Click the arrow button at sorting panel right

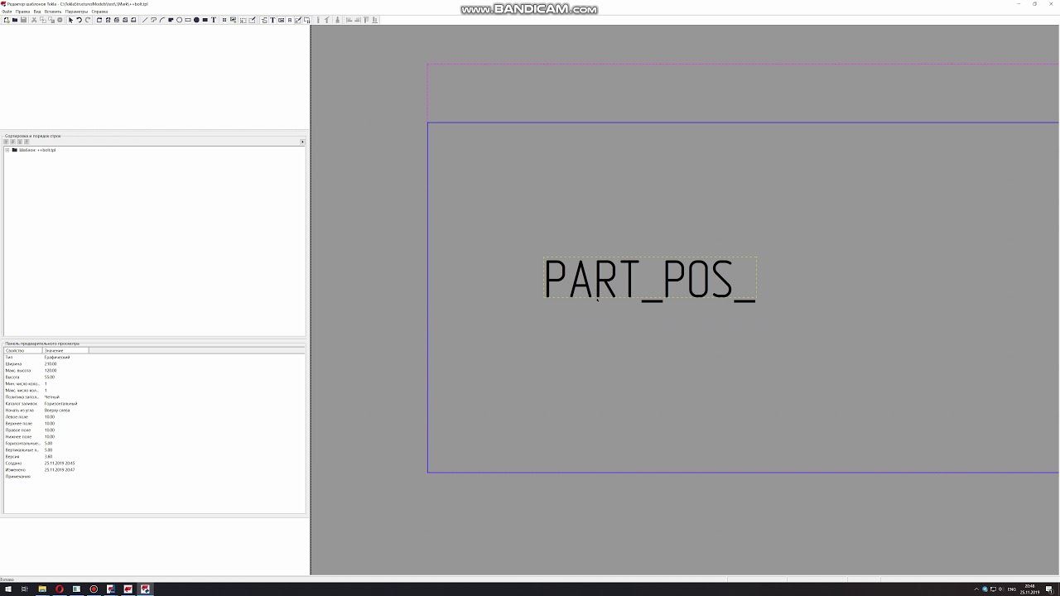[x=302, y=142]
